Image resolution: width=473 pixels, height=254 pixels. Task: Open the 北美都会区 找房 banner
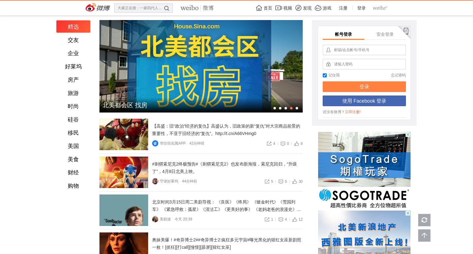(x=201, y=66)
